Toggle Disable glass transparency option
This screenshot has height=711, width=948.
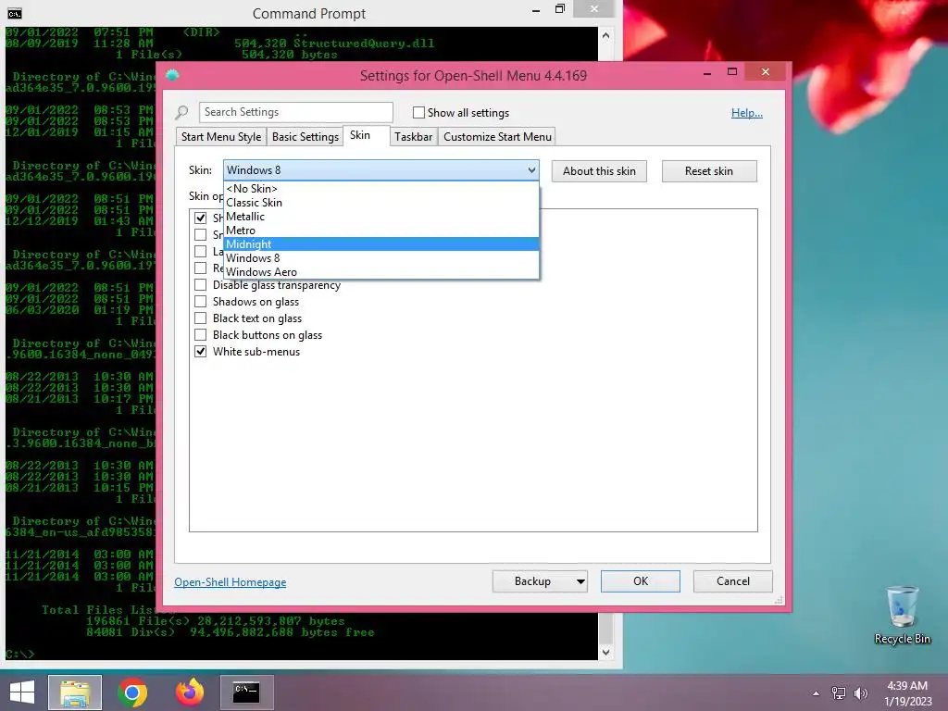coord(200,285)
